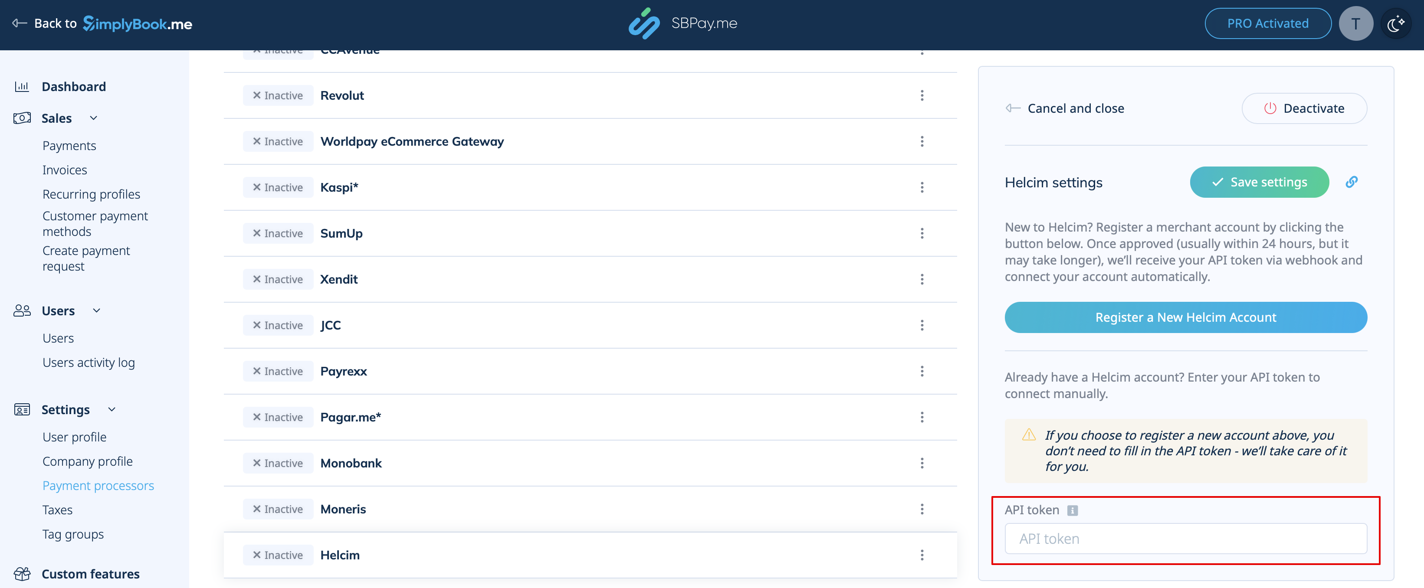1424x588 pixels.
Task: Copy link icon next to Save settings
Action: pos(1351,182)
